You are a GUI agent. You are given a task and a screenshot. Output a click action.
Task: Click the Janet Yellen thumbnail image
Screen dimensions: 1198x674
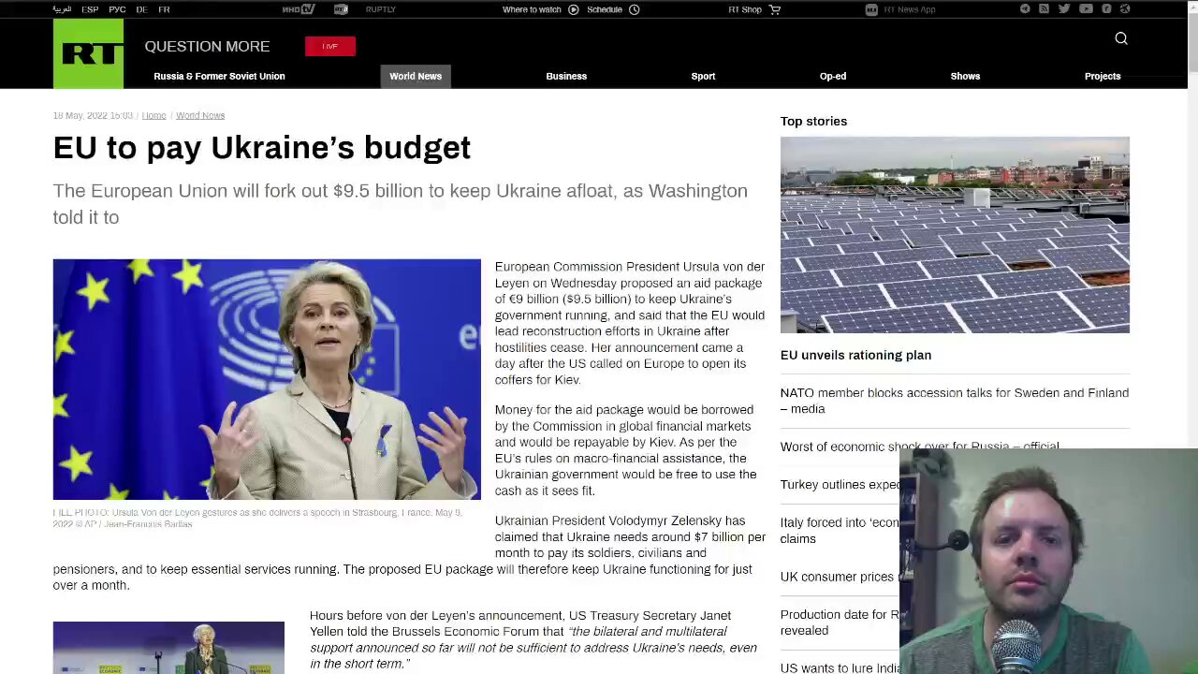click(168, 648)
